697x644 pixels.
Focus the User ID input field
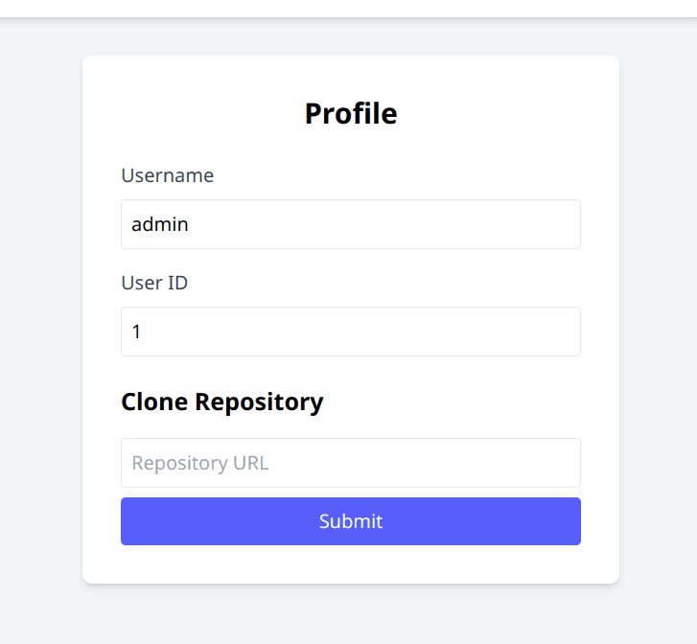350,332
